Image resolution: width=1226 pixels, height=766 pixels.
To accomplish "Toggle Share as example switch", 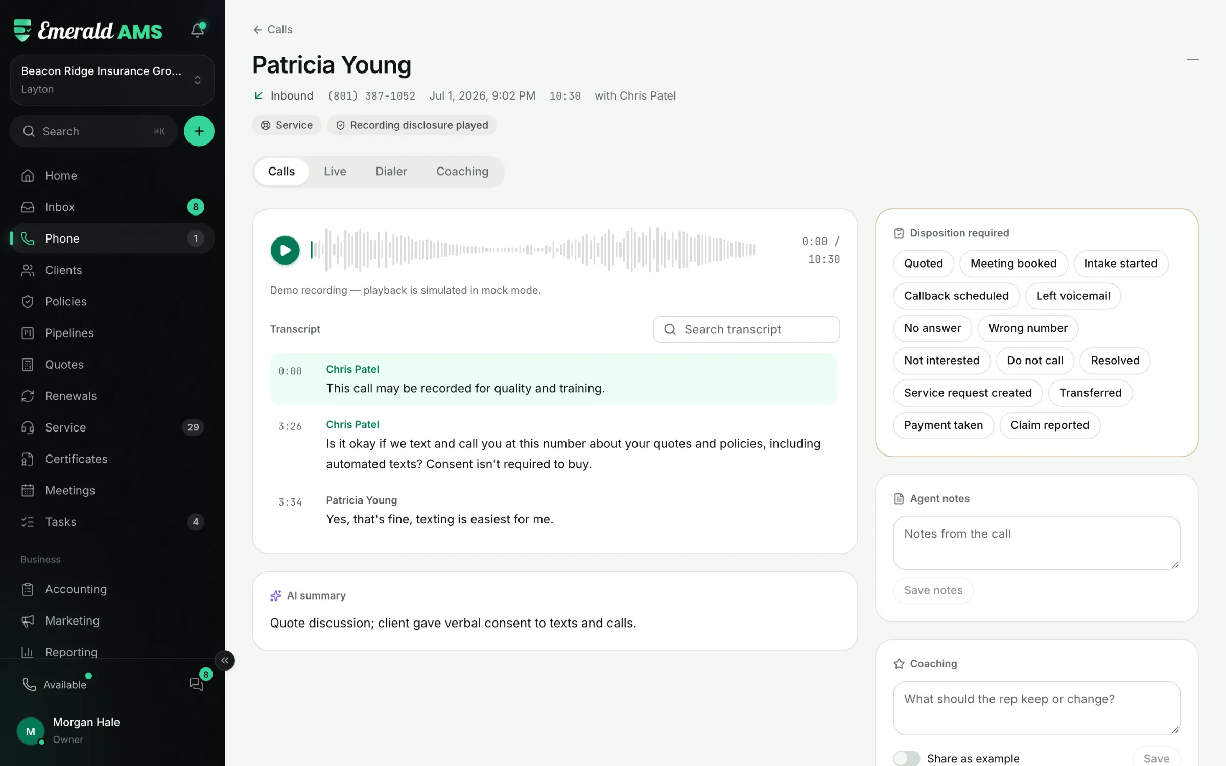I will pyautogui.click(x=906, y=758).
